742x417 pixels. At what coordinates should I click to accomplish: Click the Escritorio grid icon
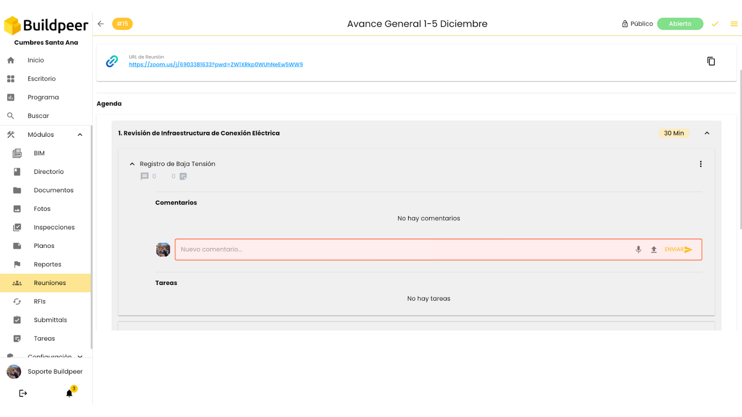click(x=11, y=79)
